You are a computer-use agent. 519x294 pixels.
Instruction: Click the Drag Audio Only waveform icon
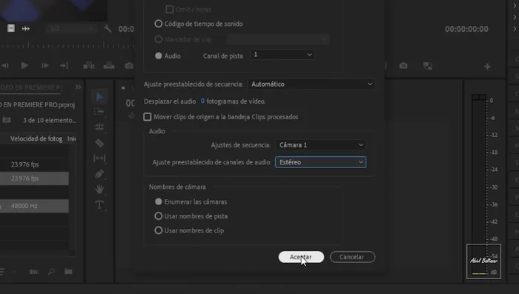click(x=26, y=29)
